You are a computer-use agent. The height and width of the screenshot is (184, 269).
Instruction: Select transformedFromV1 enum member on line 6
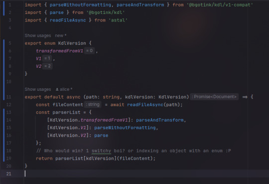click(x=60, y=51)
